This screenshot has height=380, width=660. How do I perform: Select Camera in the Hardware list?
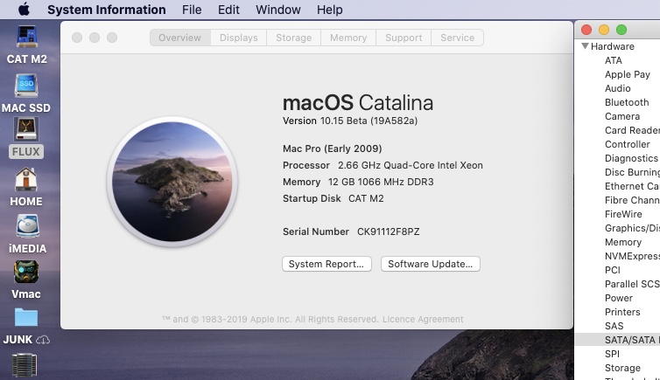622,116
